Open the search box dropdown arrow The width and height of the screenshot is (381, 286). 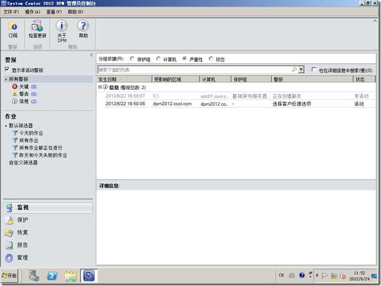coord(301,70)
